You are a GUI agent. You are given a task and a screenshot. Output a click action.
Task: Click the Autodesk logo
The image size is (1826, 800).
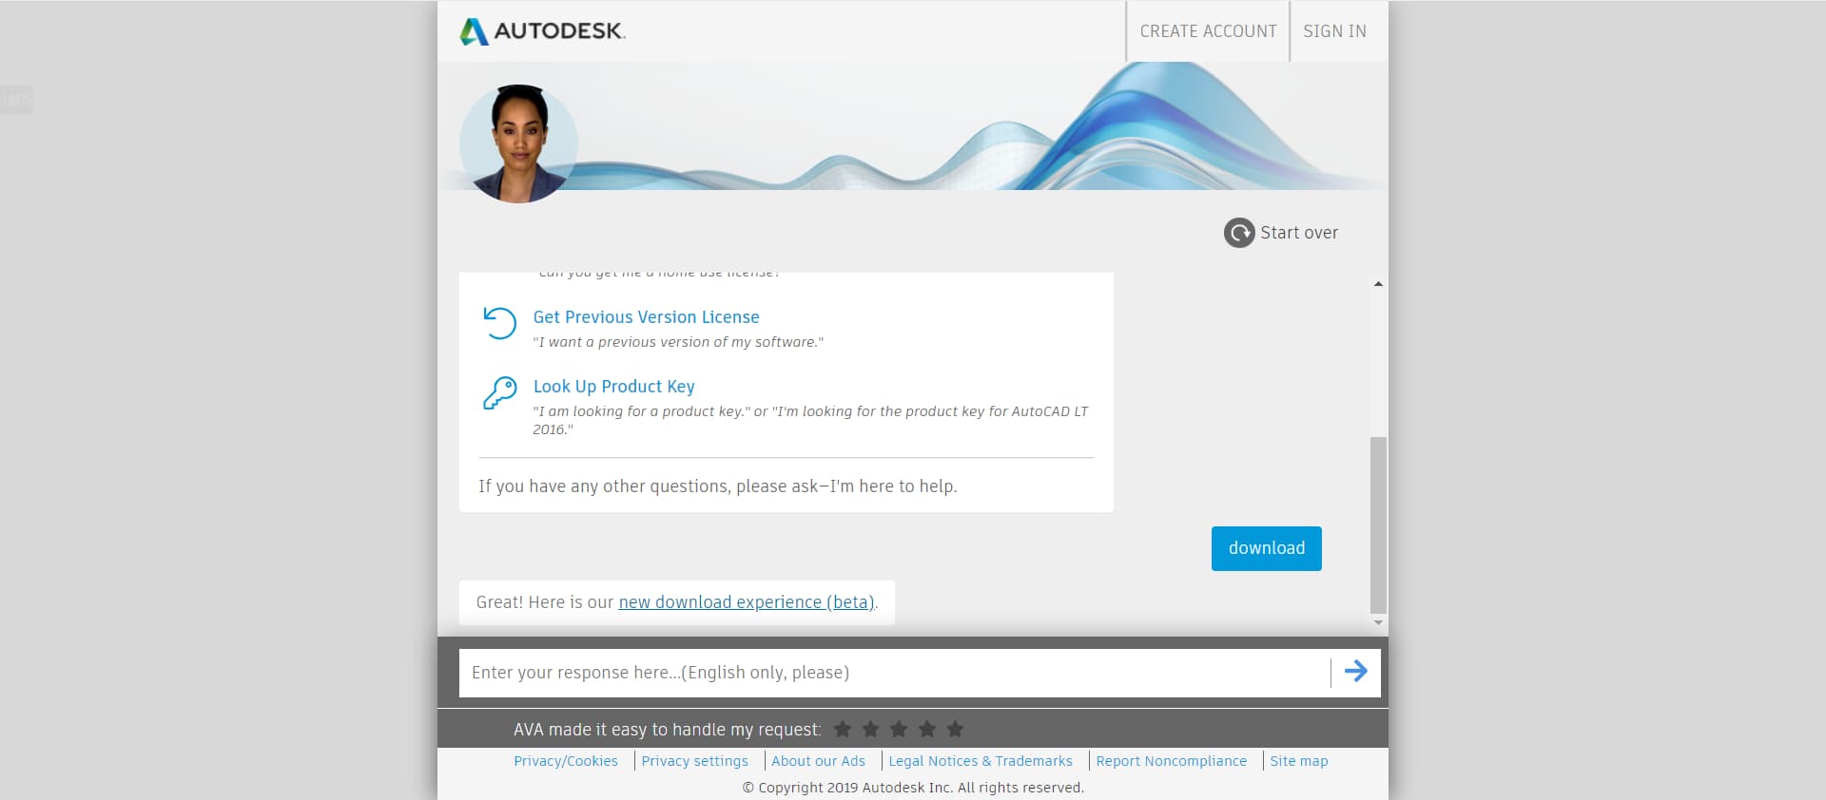pos(542,31)
